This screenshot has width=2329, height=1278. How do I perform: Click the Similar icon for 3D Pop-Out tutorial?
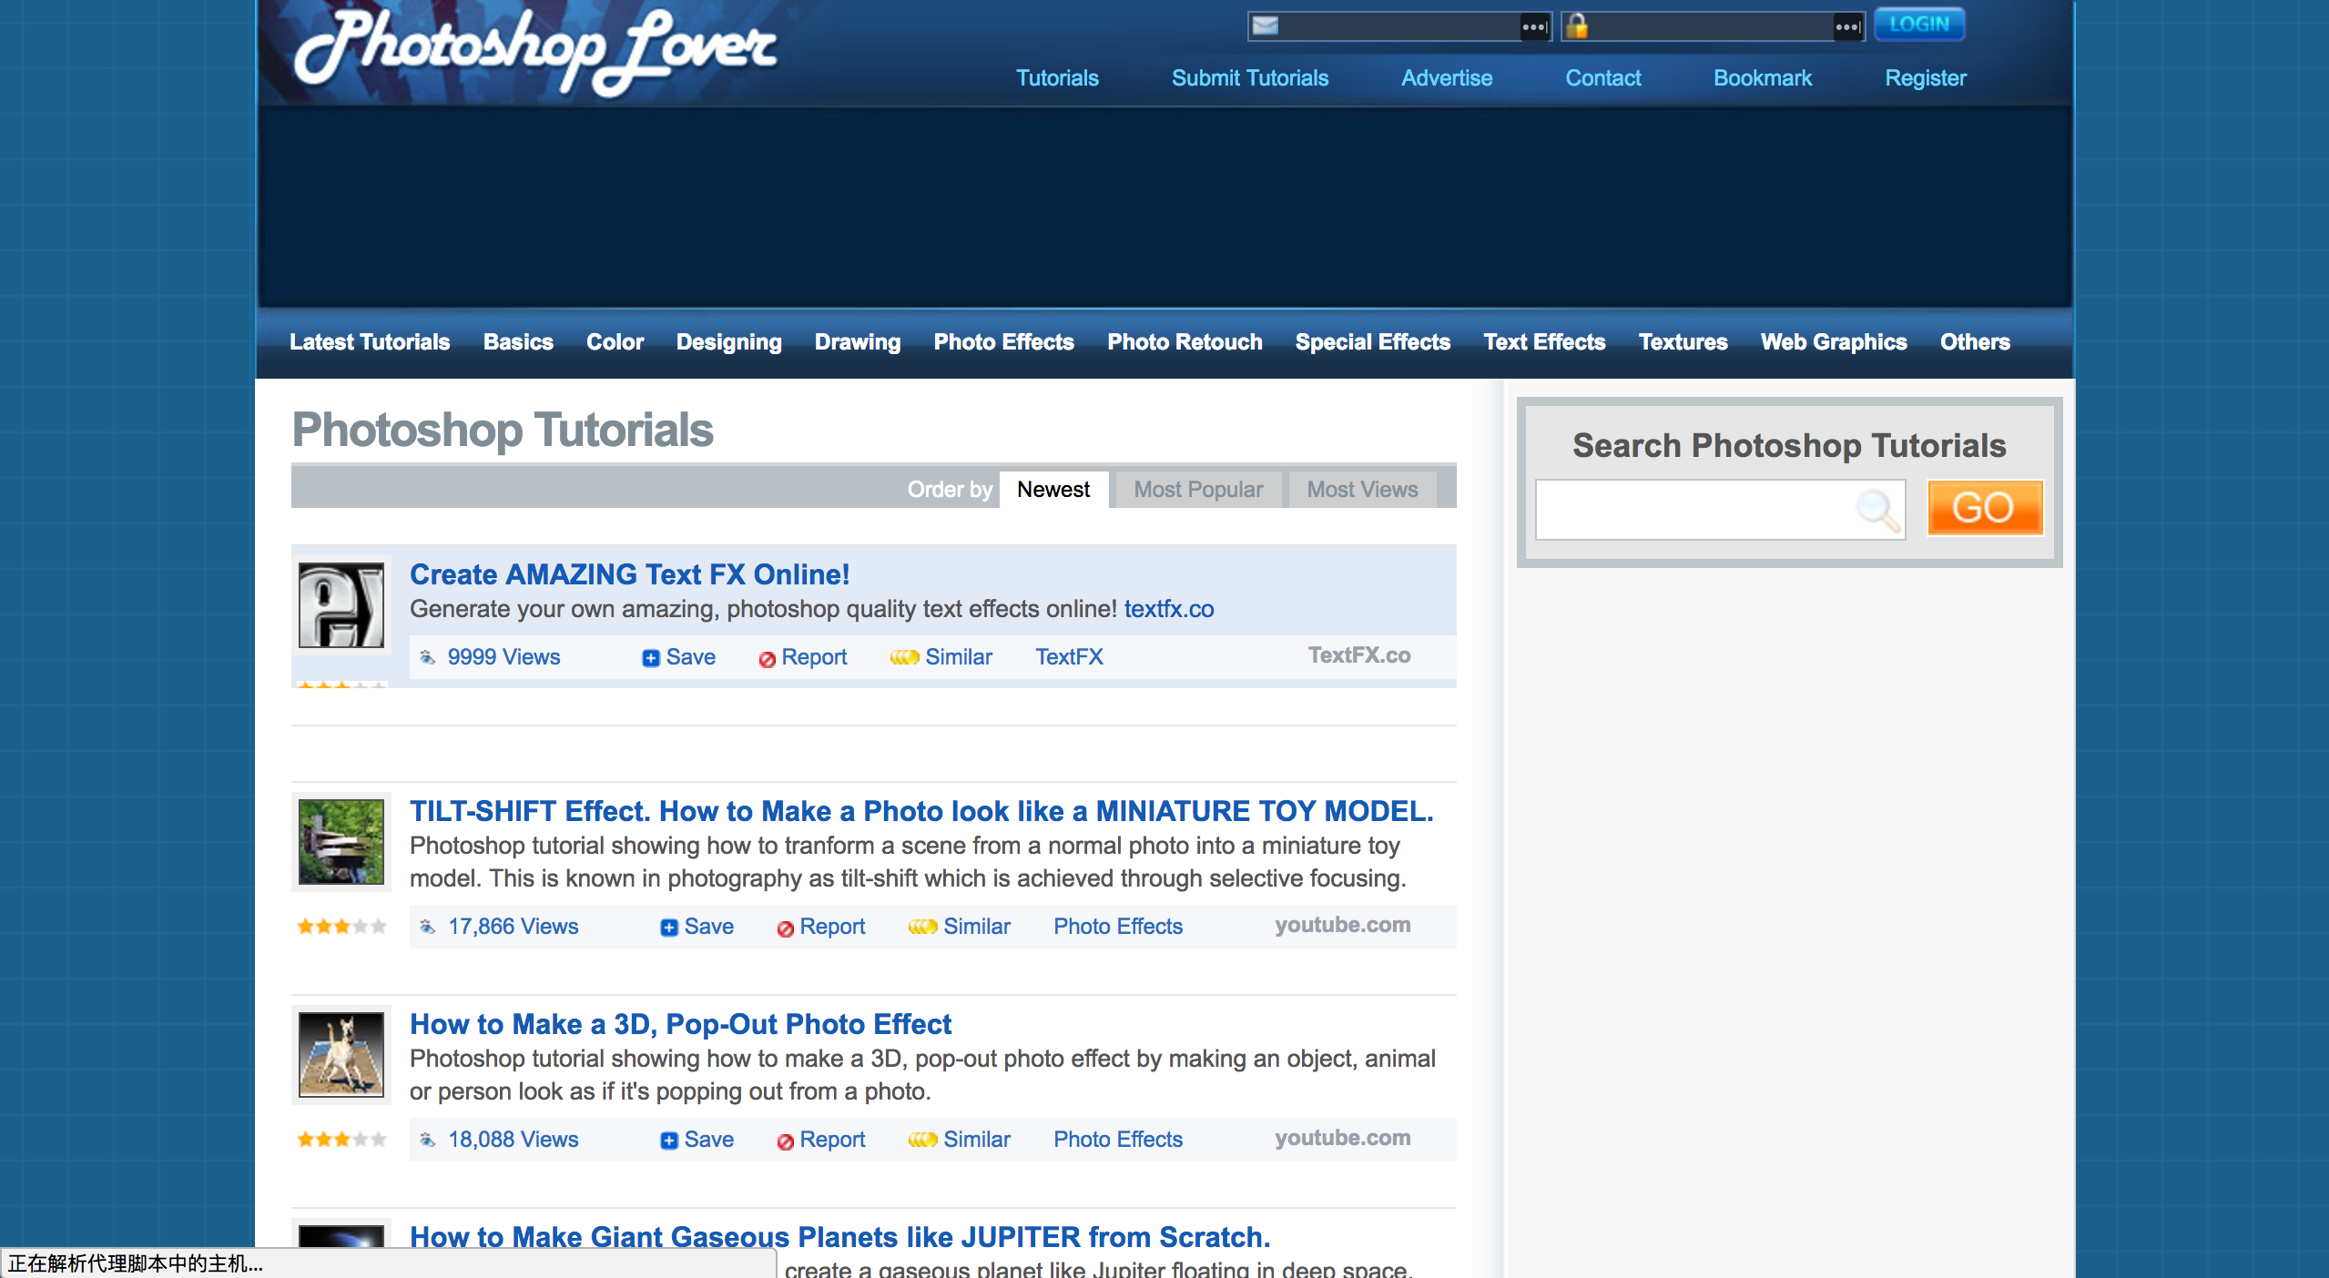[x=922, y=1140]
